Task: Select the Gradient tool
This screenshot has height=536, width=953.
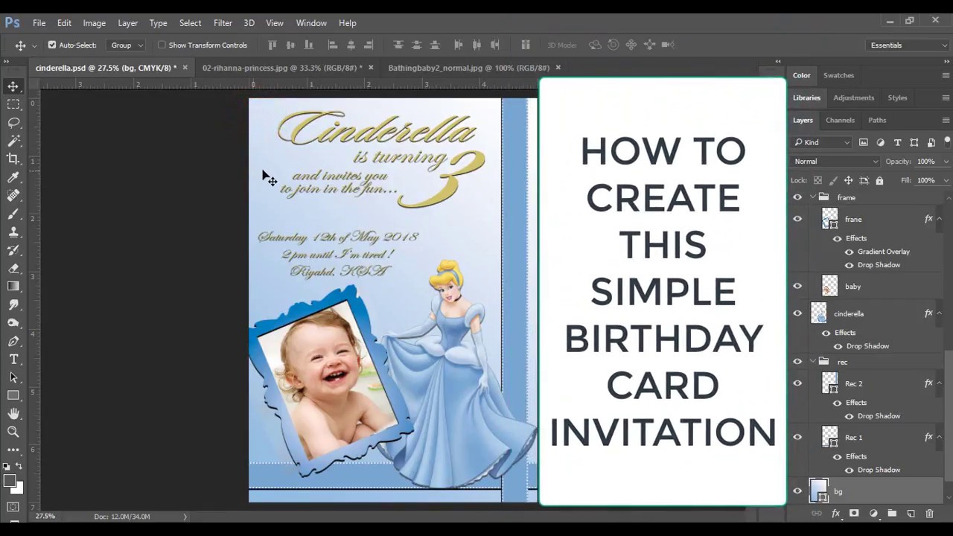Action: pos(13,287)
